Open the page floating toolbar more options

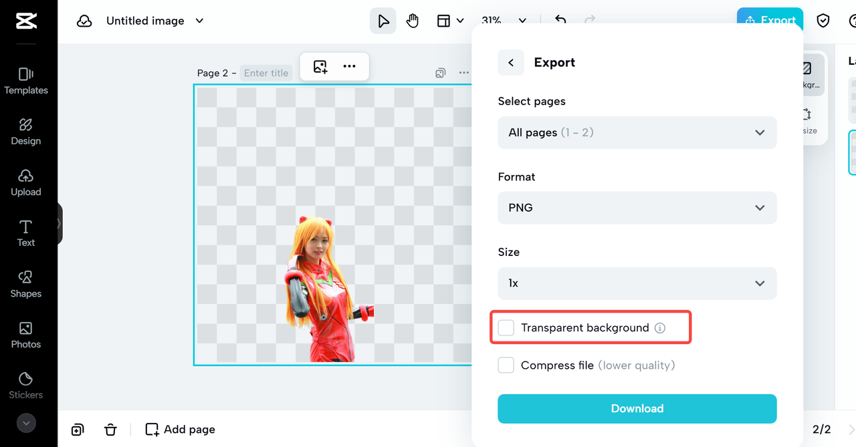[349, 66]
